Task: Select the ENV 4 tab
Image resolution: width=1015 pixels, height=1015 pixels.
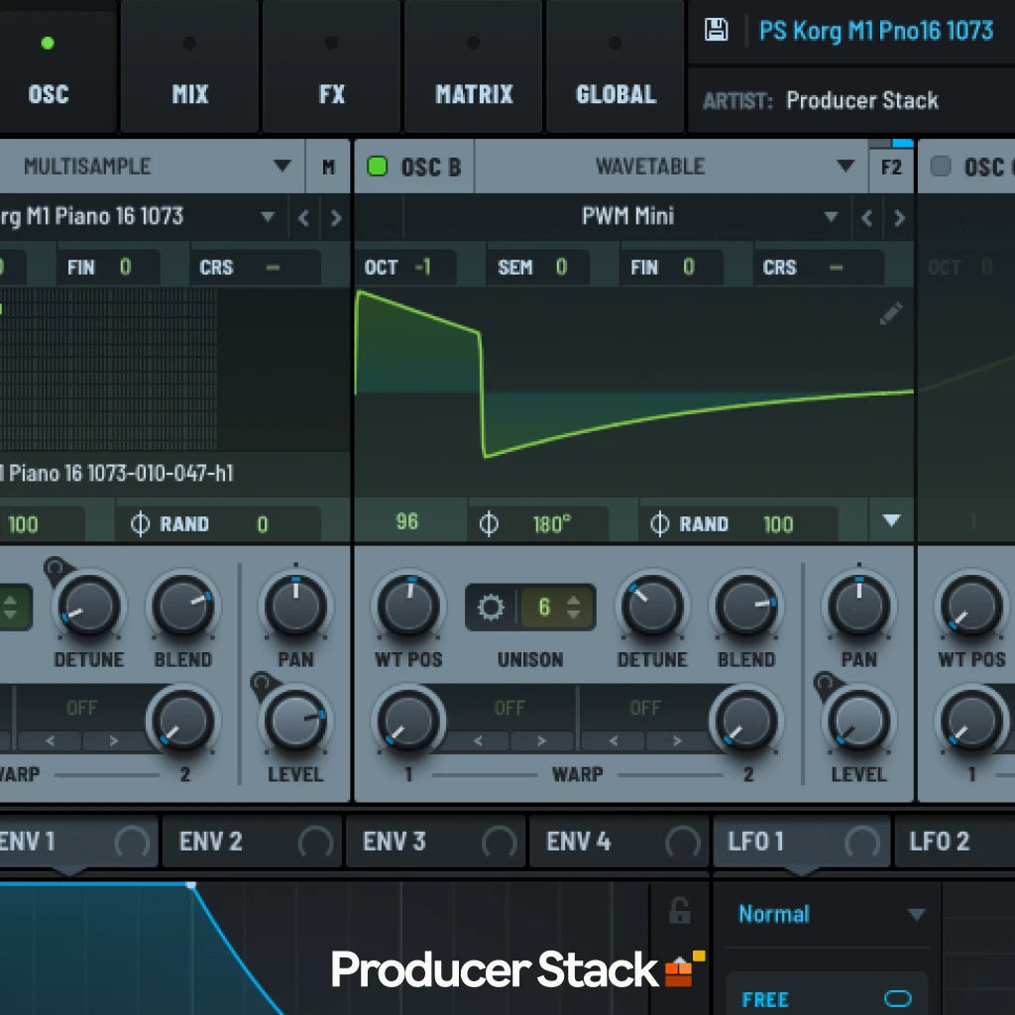Action: coord(619,843)
